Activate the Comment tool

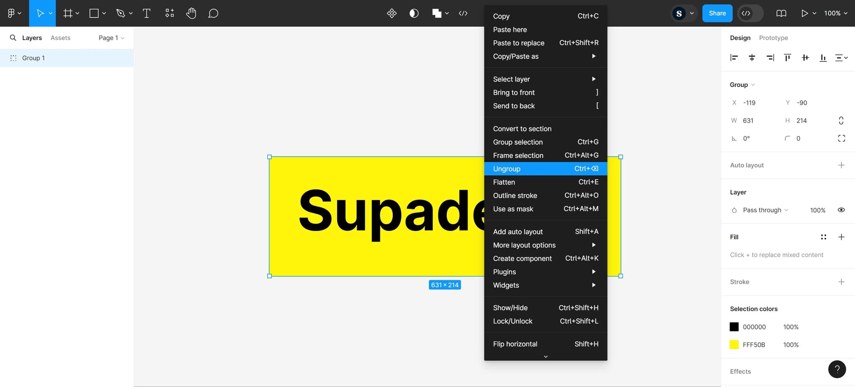[213, 13]
